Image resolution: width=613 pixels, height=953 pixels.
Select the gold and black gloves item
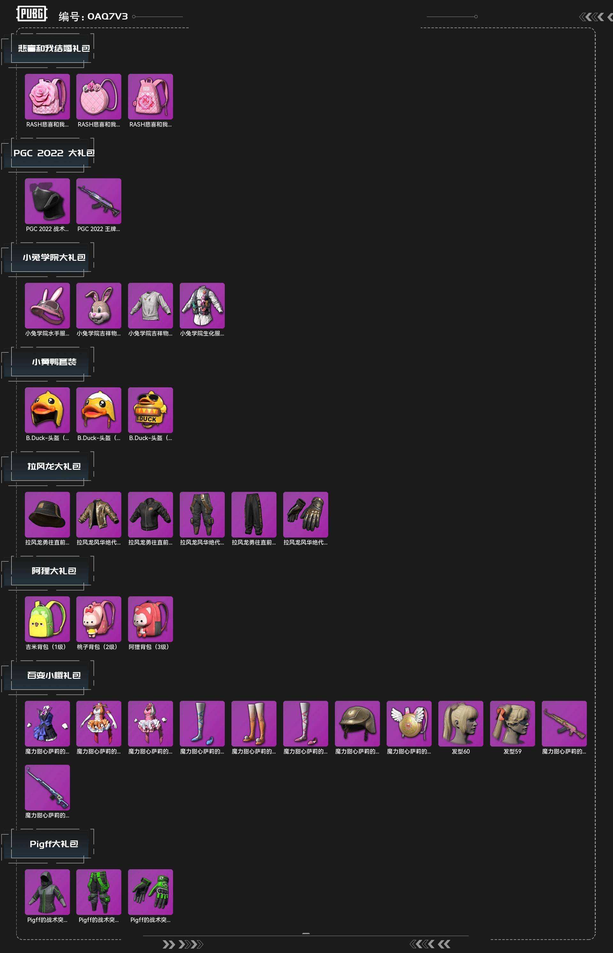(306, 514)
